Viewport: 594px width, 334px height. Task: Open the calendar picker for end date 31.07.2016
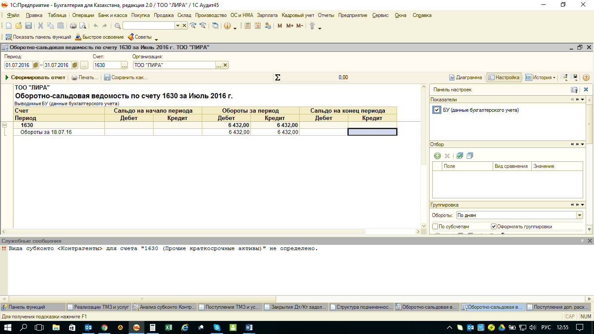coord(75,65)
